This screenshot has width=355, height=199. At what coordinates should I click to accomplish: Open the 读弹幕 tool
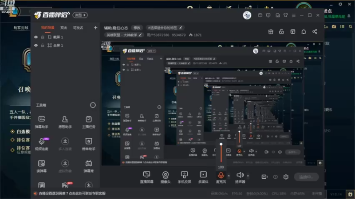click(x=41, y=166)
